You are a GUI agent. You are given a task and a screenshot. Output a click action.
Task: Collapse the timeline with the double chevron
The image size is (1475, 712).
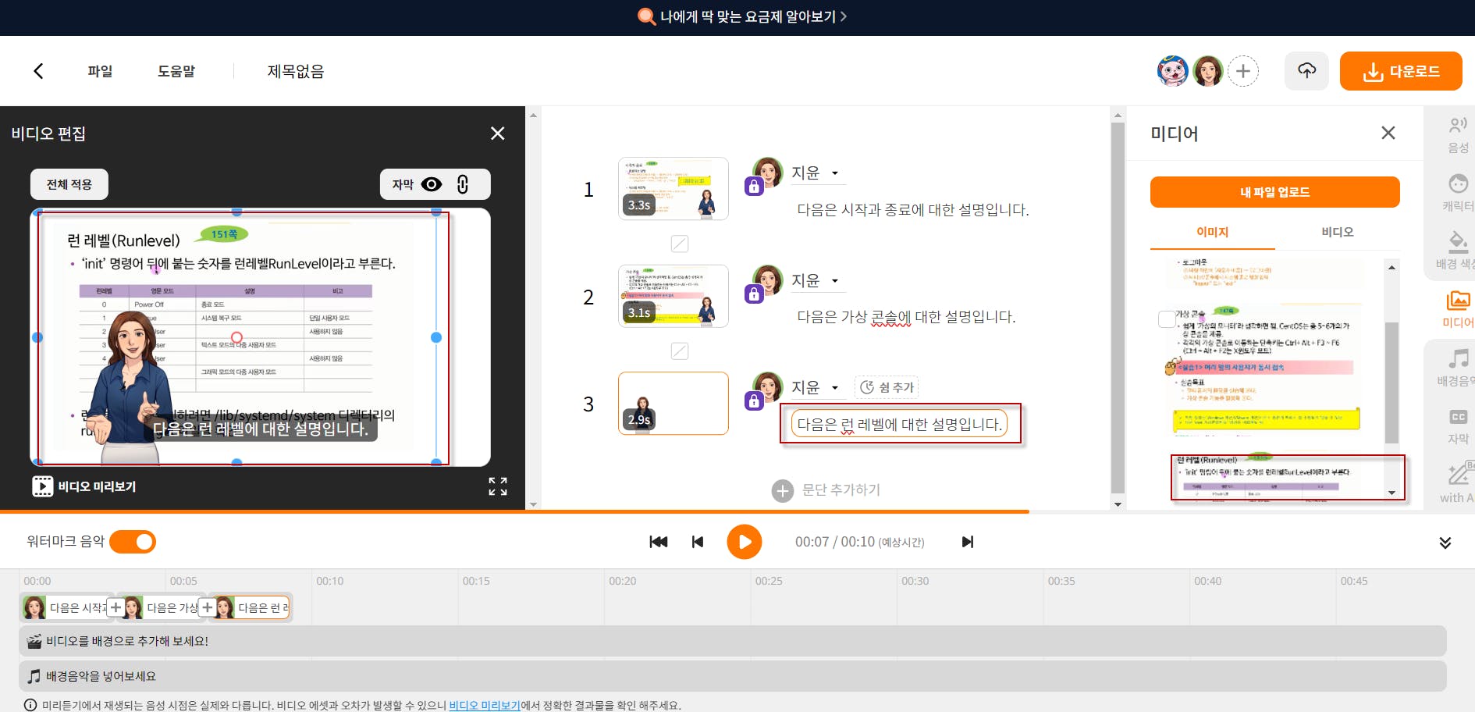[x=1445, y=543]
